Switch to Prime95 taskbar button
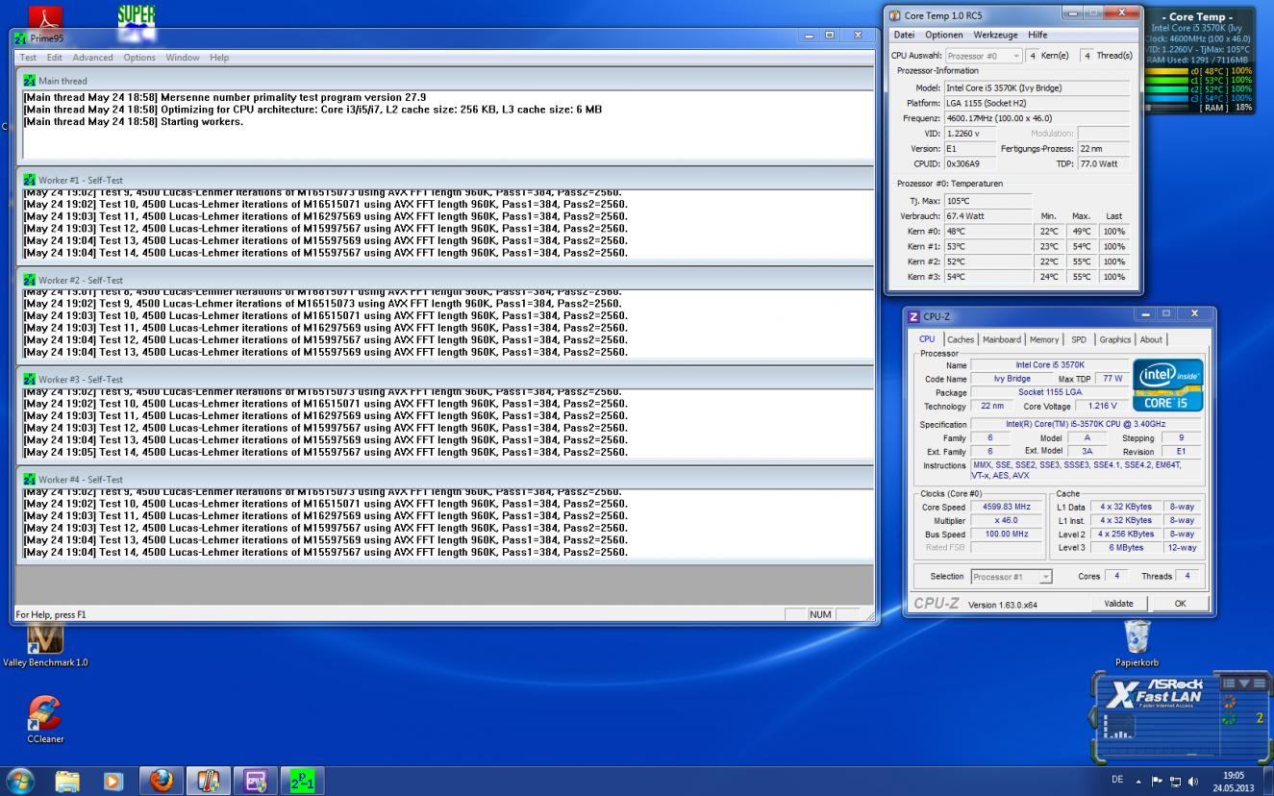 (x=303, y=781)
